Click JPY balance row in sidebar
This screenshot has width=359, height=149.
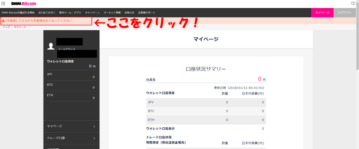pyautogui.click(x=71, y=76)
